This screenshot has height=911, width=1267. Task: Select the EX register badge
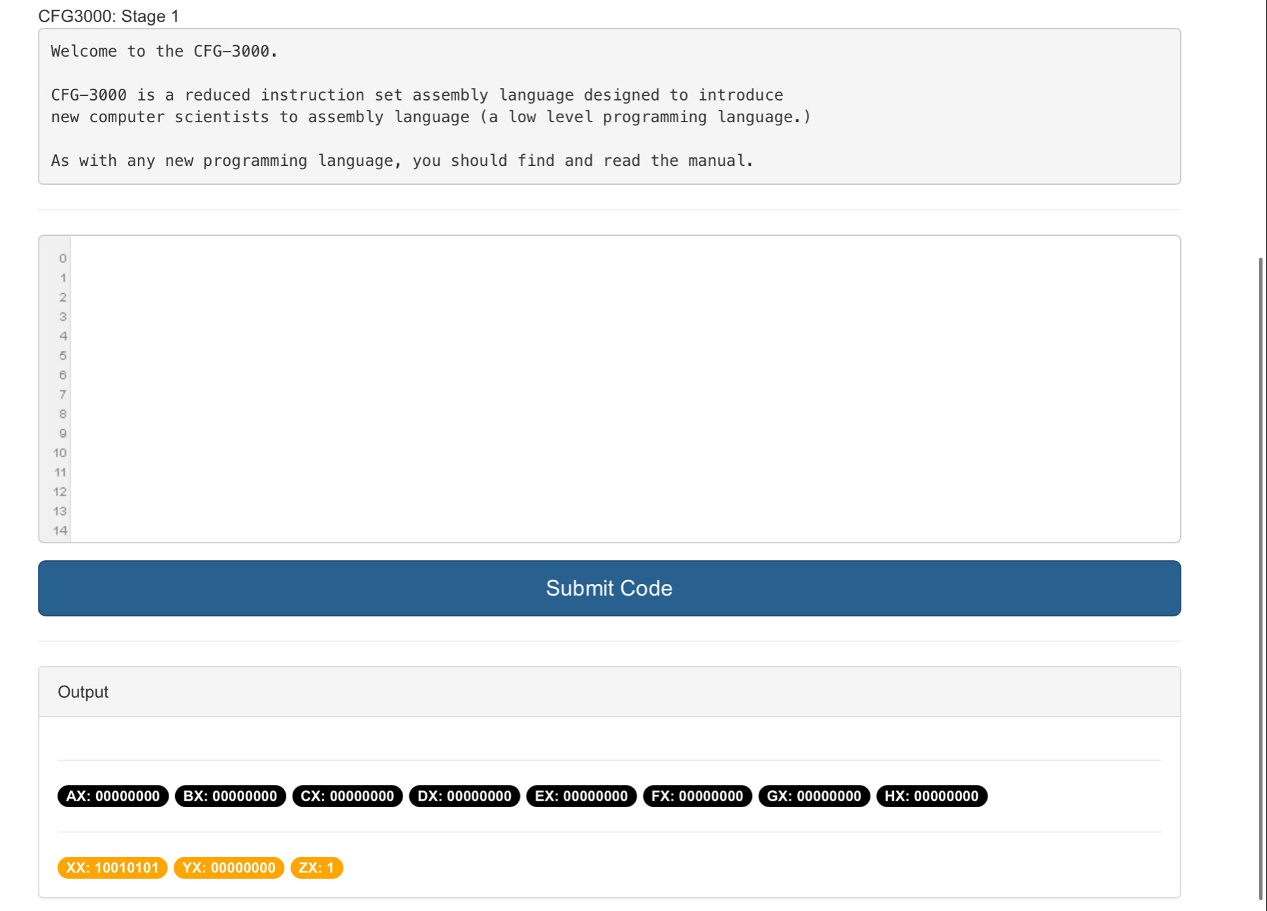click(x=581, y=795)
